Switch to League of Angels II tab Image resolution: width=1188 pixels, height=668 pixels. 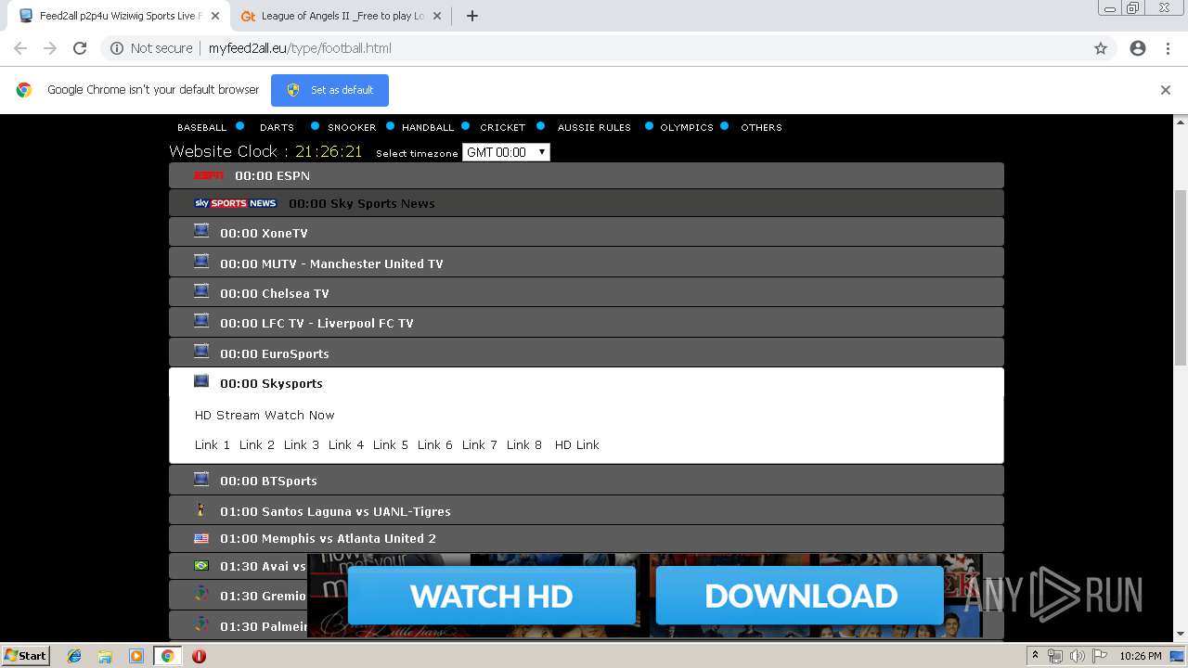(340, 16)
